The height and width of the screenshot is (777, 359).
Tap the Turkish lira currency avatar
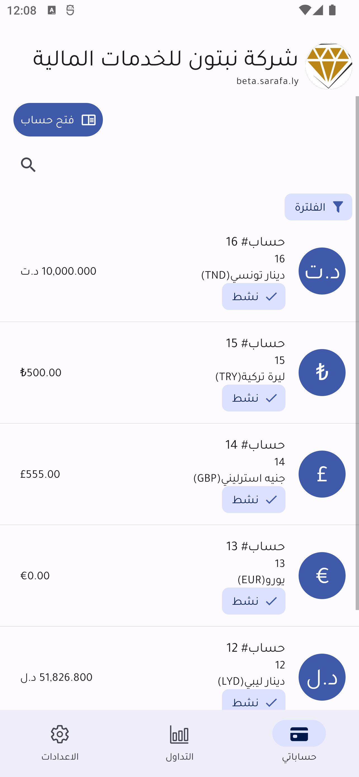tap(322, 373)
